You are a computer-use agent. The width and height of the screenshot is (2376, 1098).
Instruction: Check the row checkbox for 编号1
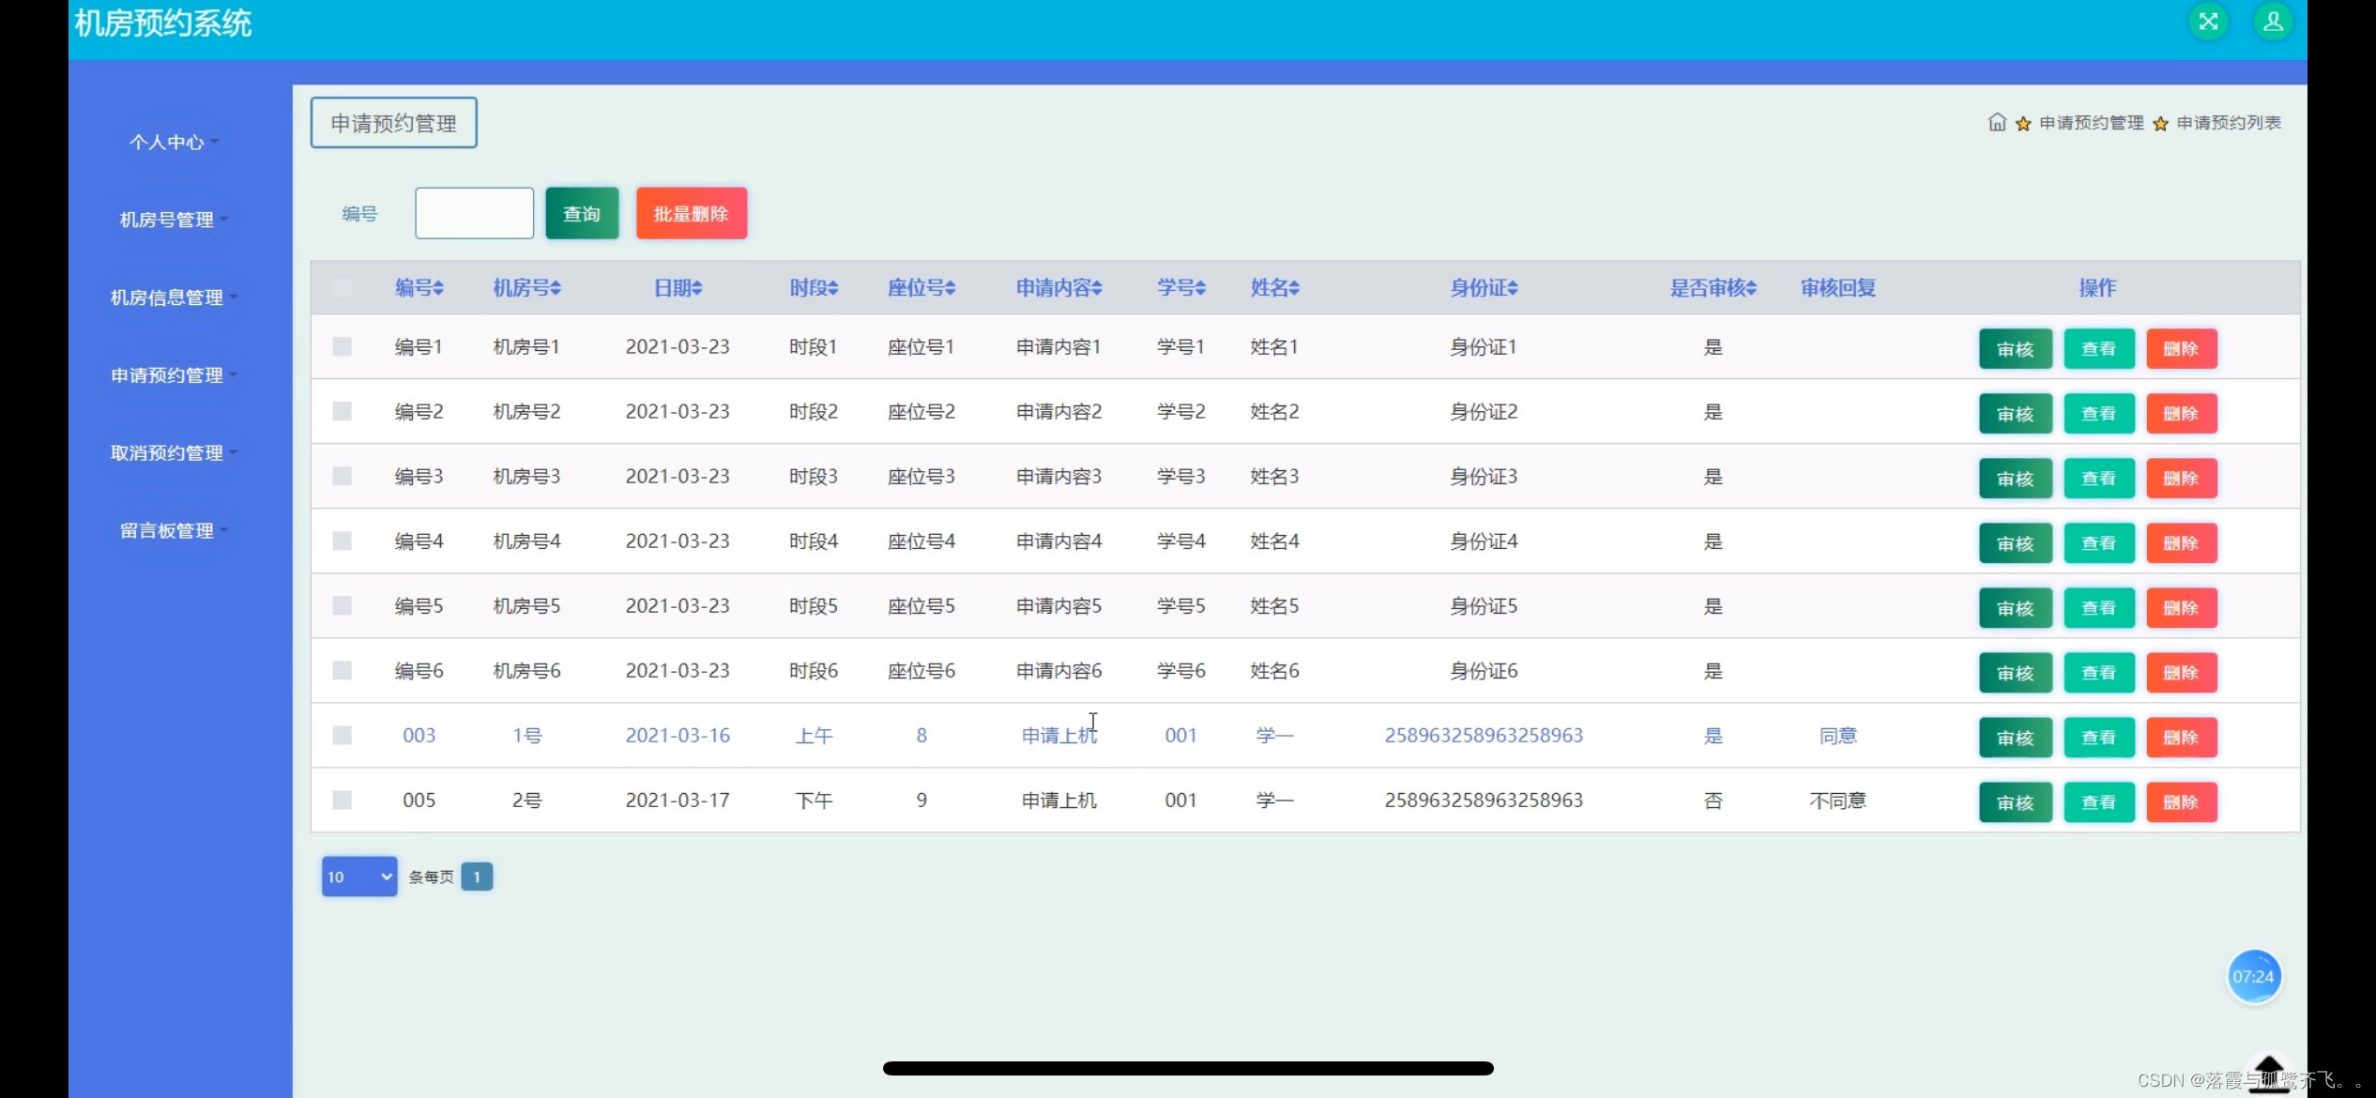343,347
